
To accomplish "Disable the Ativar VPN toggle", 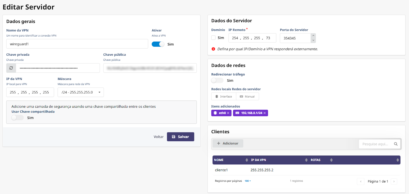I will click(x=158, y=44).
